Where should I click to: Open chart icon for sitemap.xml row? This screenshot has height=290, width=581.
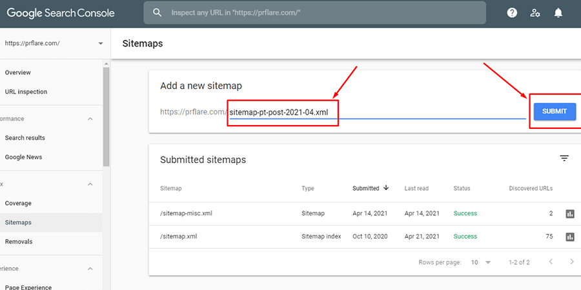point(569,237)
